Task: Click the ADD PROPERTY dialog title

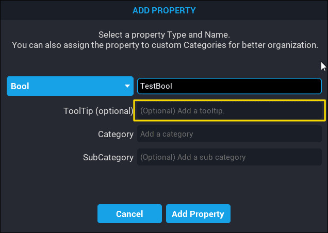Action: pyautogui.click(x=164, y=10)
